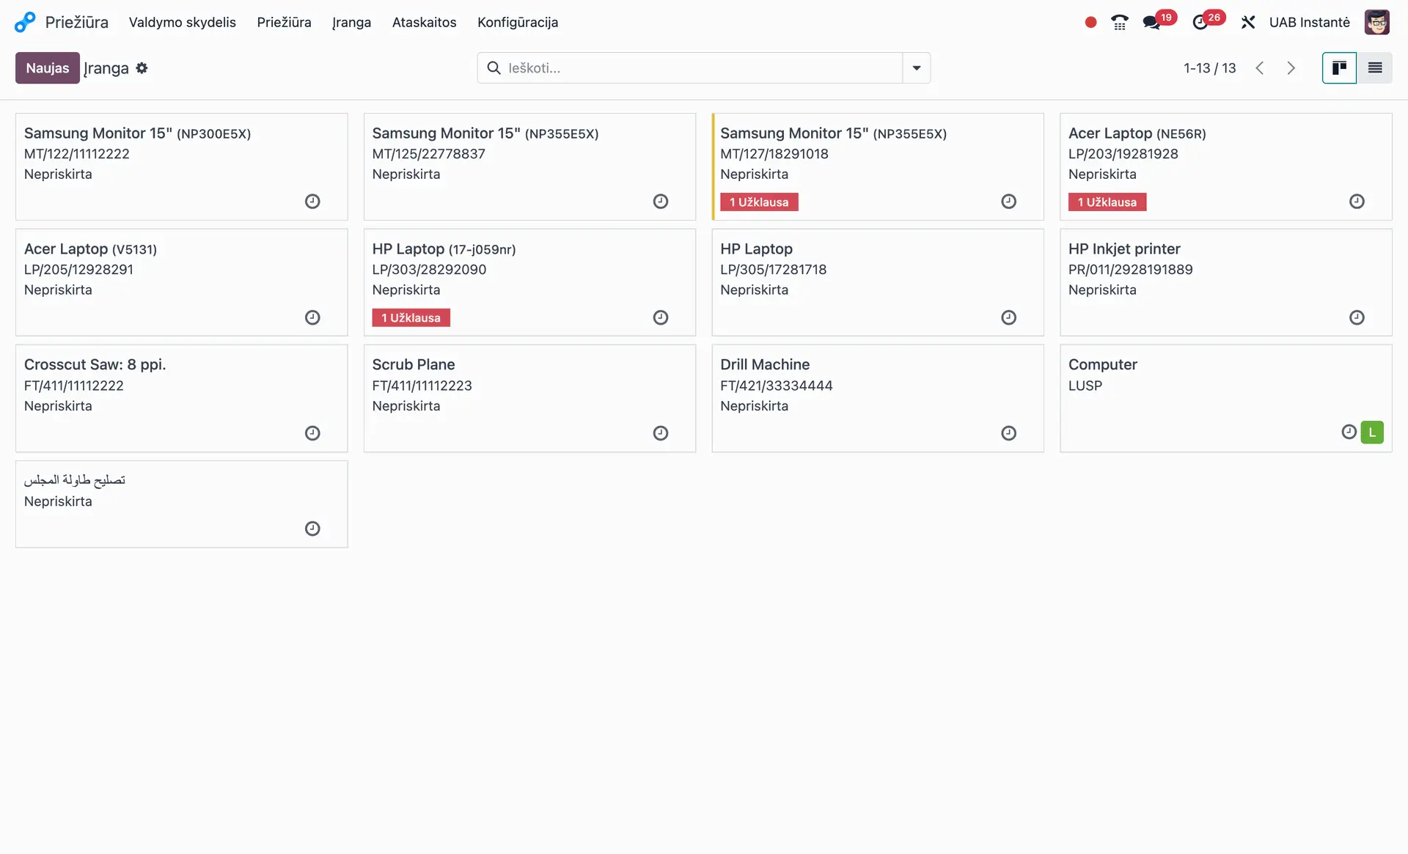Open Drill Machine card title
This screenshot has width=1408, height=854.
[x=765, y=365]
